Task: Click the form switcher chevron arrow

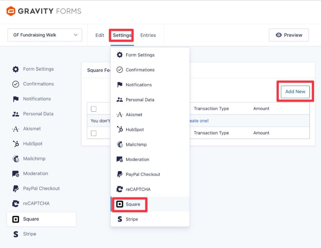Action: point(76,35)
